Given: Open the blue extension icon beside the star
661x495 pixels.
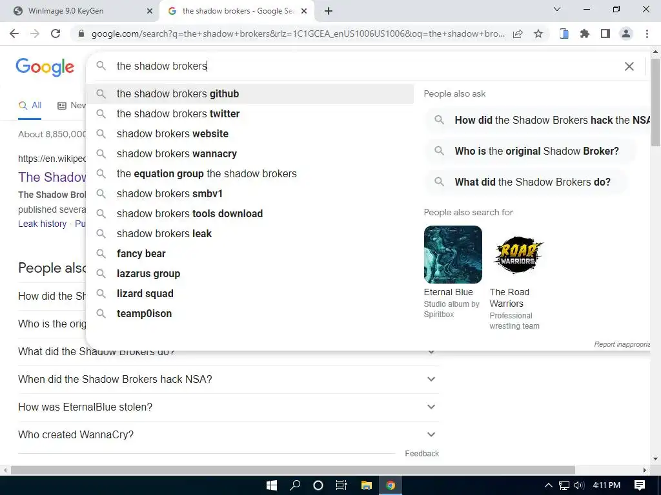Looking at the screenshot, I should [x=564, y=34].
